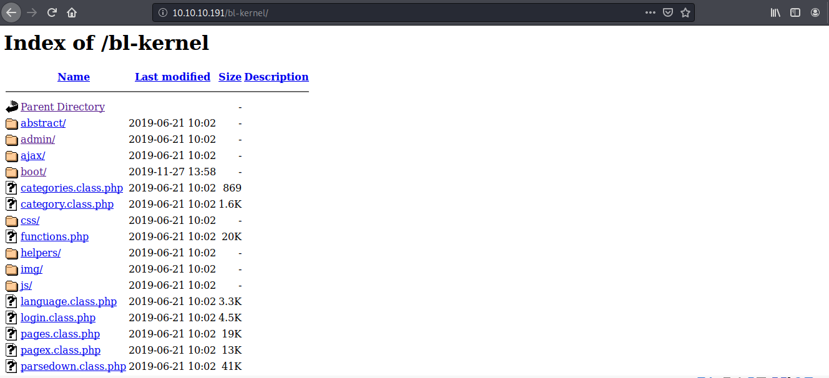Open page actions three-dot menu
The image size is (829, 378).
[650, 12]
